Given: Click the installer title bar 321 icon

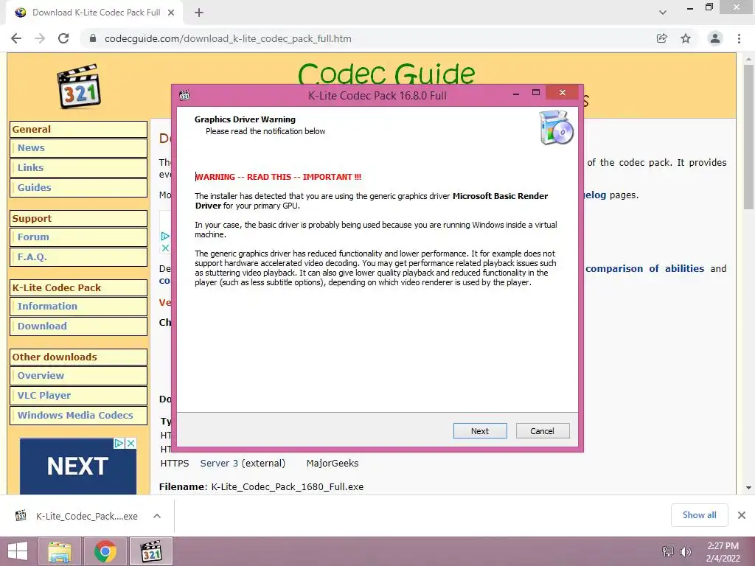Looking at the screenshot, I should click(184, 95).
